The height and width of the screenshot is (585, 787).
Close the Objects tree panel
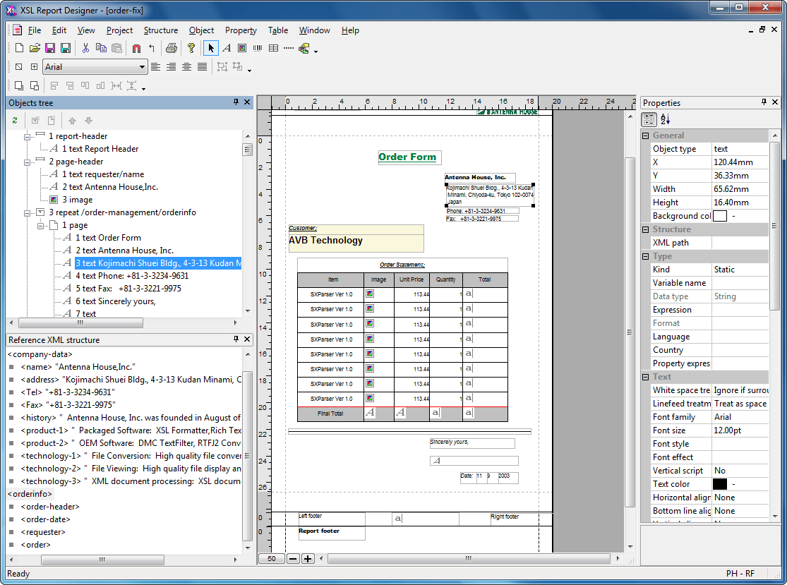(247, 102)
